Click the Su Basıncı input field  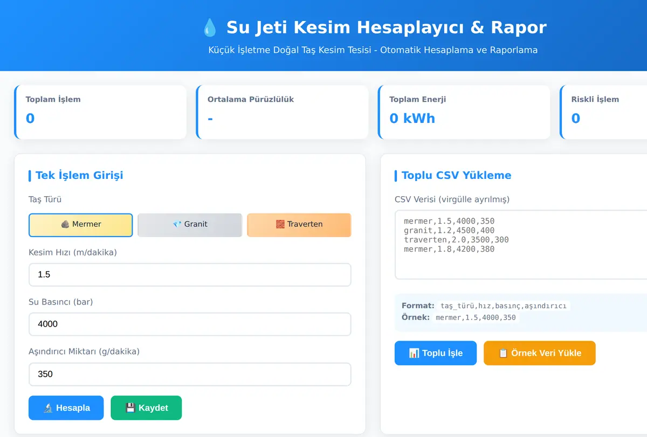(x=190, y=324)
